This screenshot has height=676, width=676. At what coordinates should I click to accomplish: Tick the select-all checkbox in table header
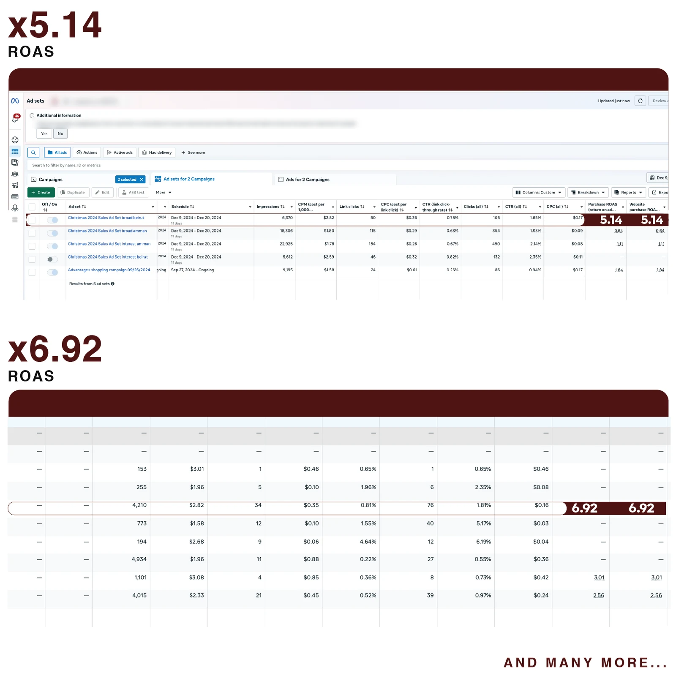pos(32,207)
